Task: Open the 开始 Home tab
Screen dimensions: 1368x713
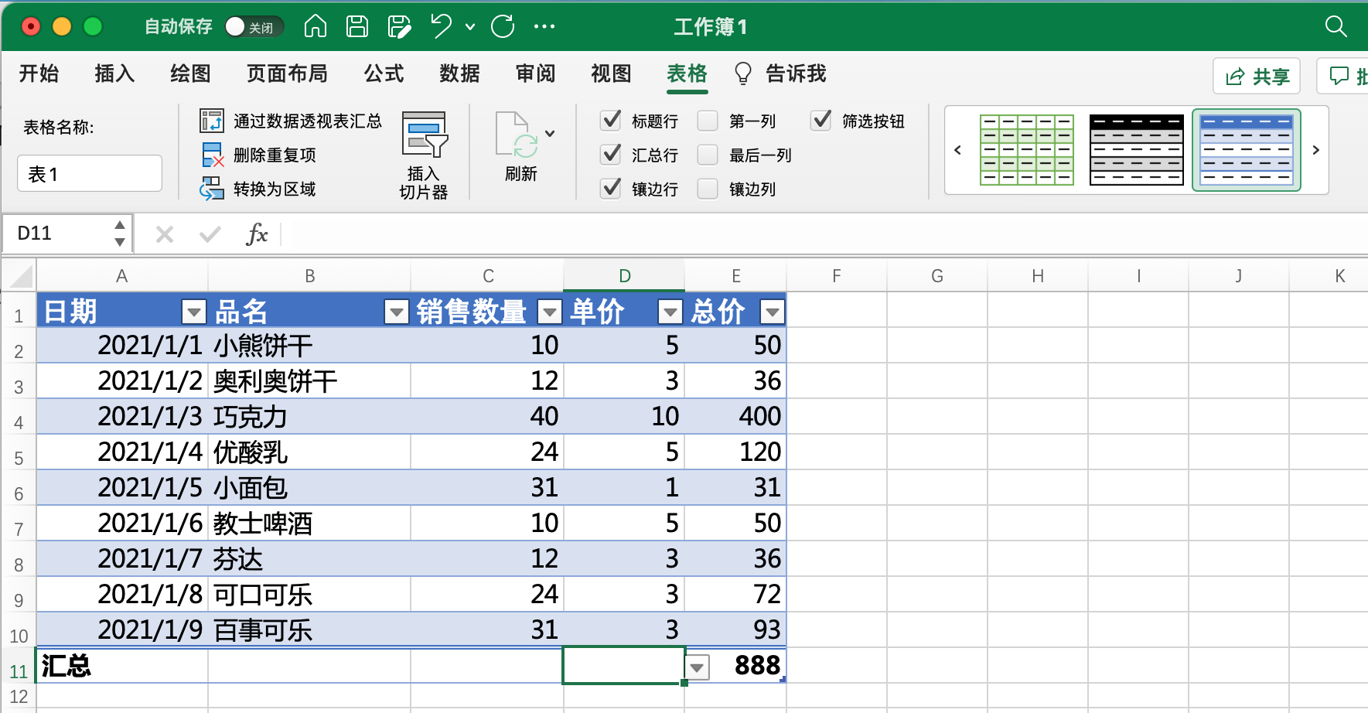Action: [x=39, y=73]
